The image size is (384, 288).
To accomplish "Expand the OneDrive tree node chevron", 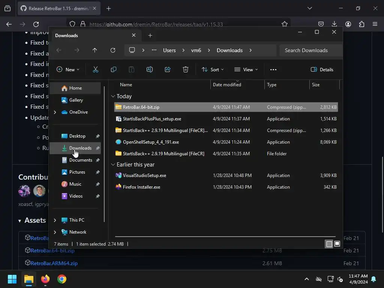I will click(55, 112).
